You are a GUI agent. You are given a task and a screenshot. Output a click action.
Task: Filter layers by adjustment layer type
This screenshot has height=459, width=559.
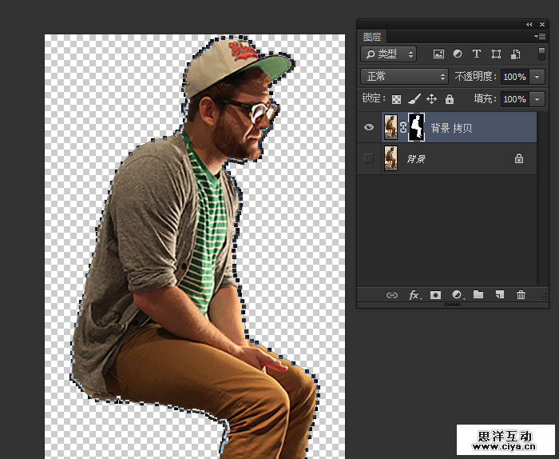pyautogui.click(x=458, y=54)
